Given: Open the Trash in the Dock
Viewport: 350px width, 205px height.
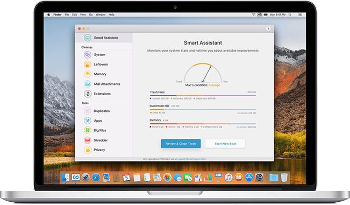Looking at the screenshot, I should (x=284, y=178).
